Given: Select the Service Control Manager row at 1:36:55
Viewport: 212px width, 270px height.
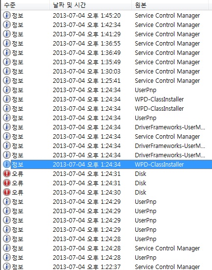Looking at the screenshot, I should click(x=106, y=44).
